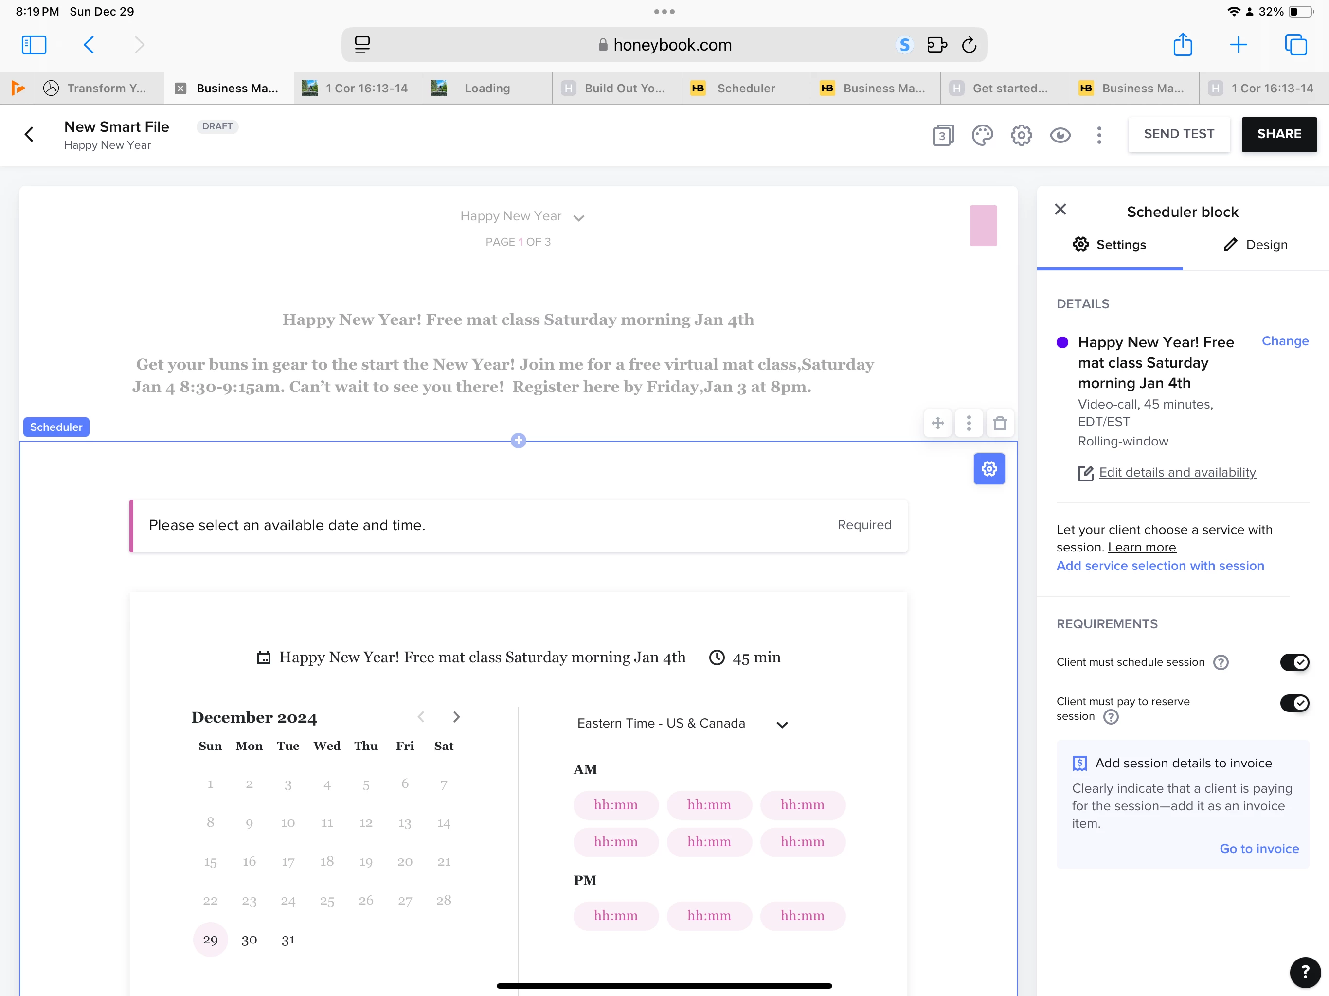Screen dimensions: 1329x996
Task: Go to next month in calendar
Action: click(456, 717)
